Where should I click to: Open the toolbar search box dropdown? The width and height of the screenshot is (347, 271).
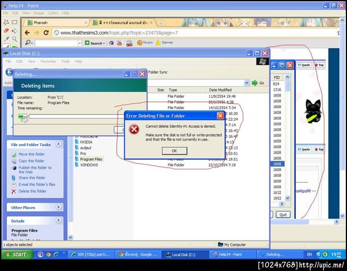tap(80, 43)
